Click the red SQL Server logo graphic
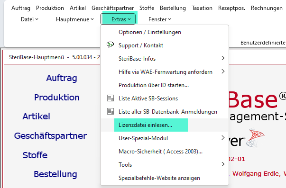 click(x=255, y=137)
